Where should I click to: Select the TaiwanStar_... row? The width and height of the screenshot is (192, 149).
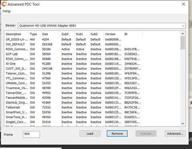pyautogui.click(x=73, y=93)
